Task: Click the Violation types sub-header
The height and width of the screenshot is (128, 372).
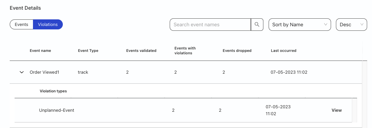Action: 53,91
